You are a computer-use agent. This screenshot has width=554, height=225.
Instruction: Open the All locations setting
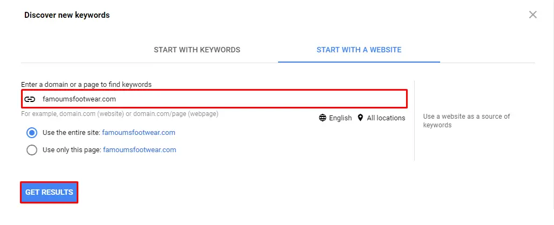(386, 118)
